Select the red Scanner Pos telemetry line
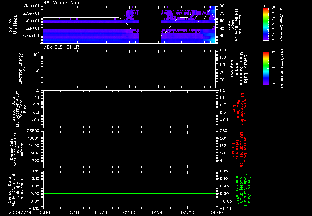The height and width of the screenshot is (216, 312). click(129, 155)
